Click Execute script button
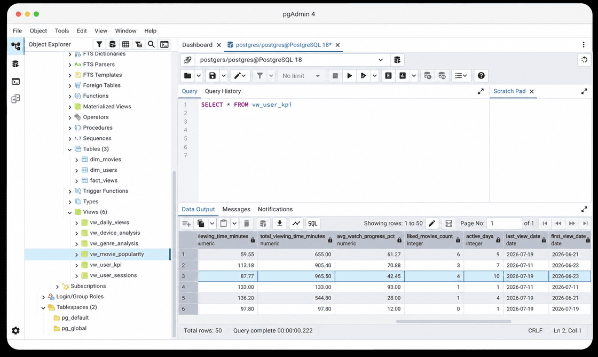Screen dimensions: 598x357 coord(364,75)
